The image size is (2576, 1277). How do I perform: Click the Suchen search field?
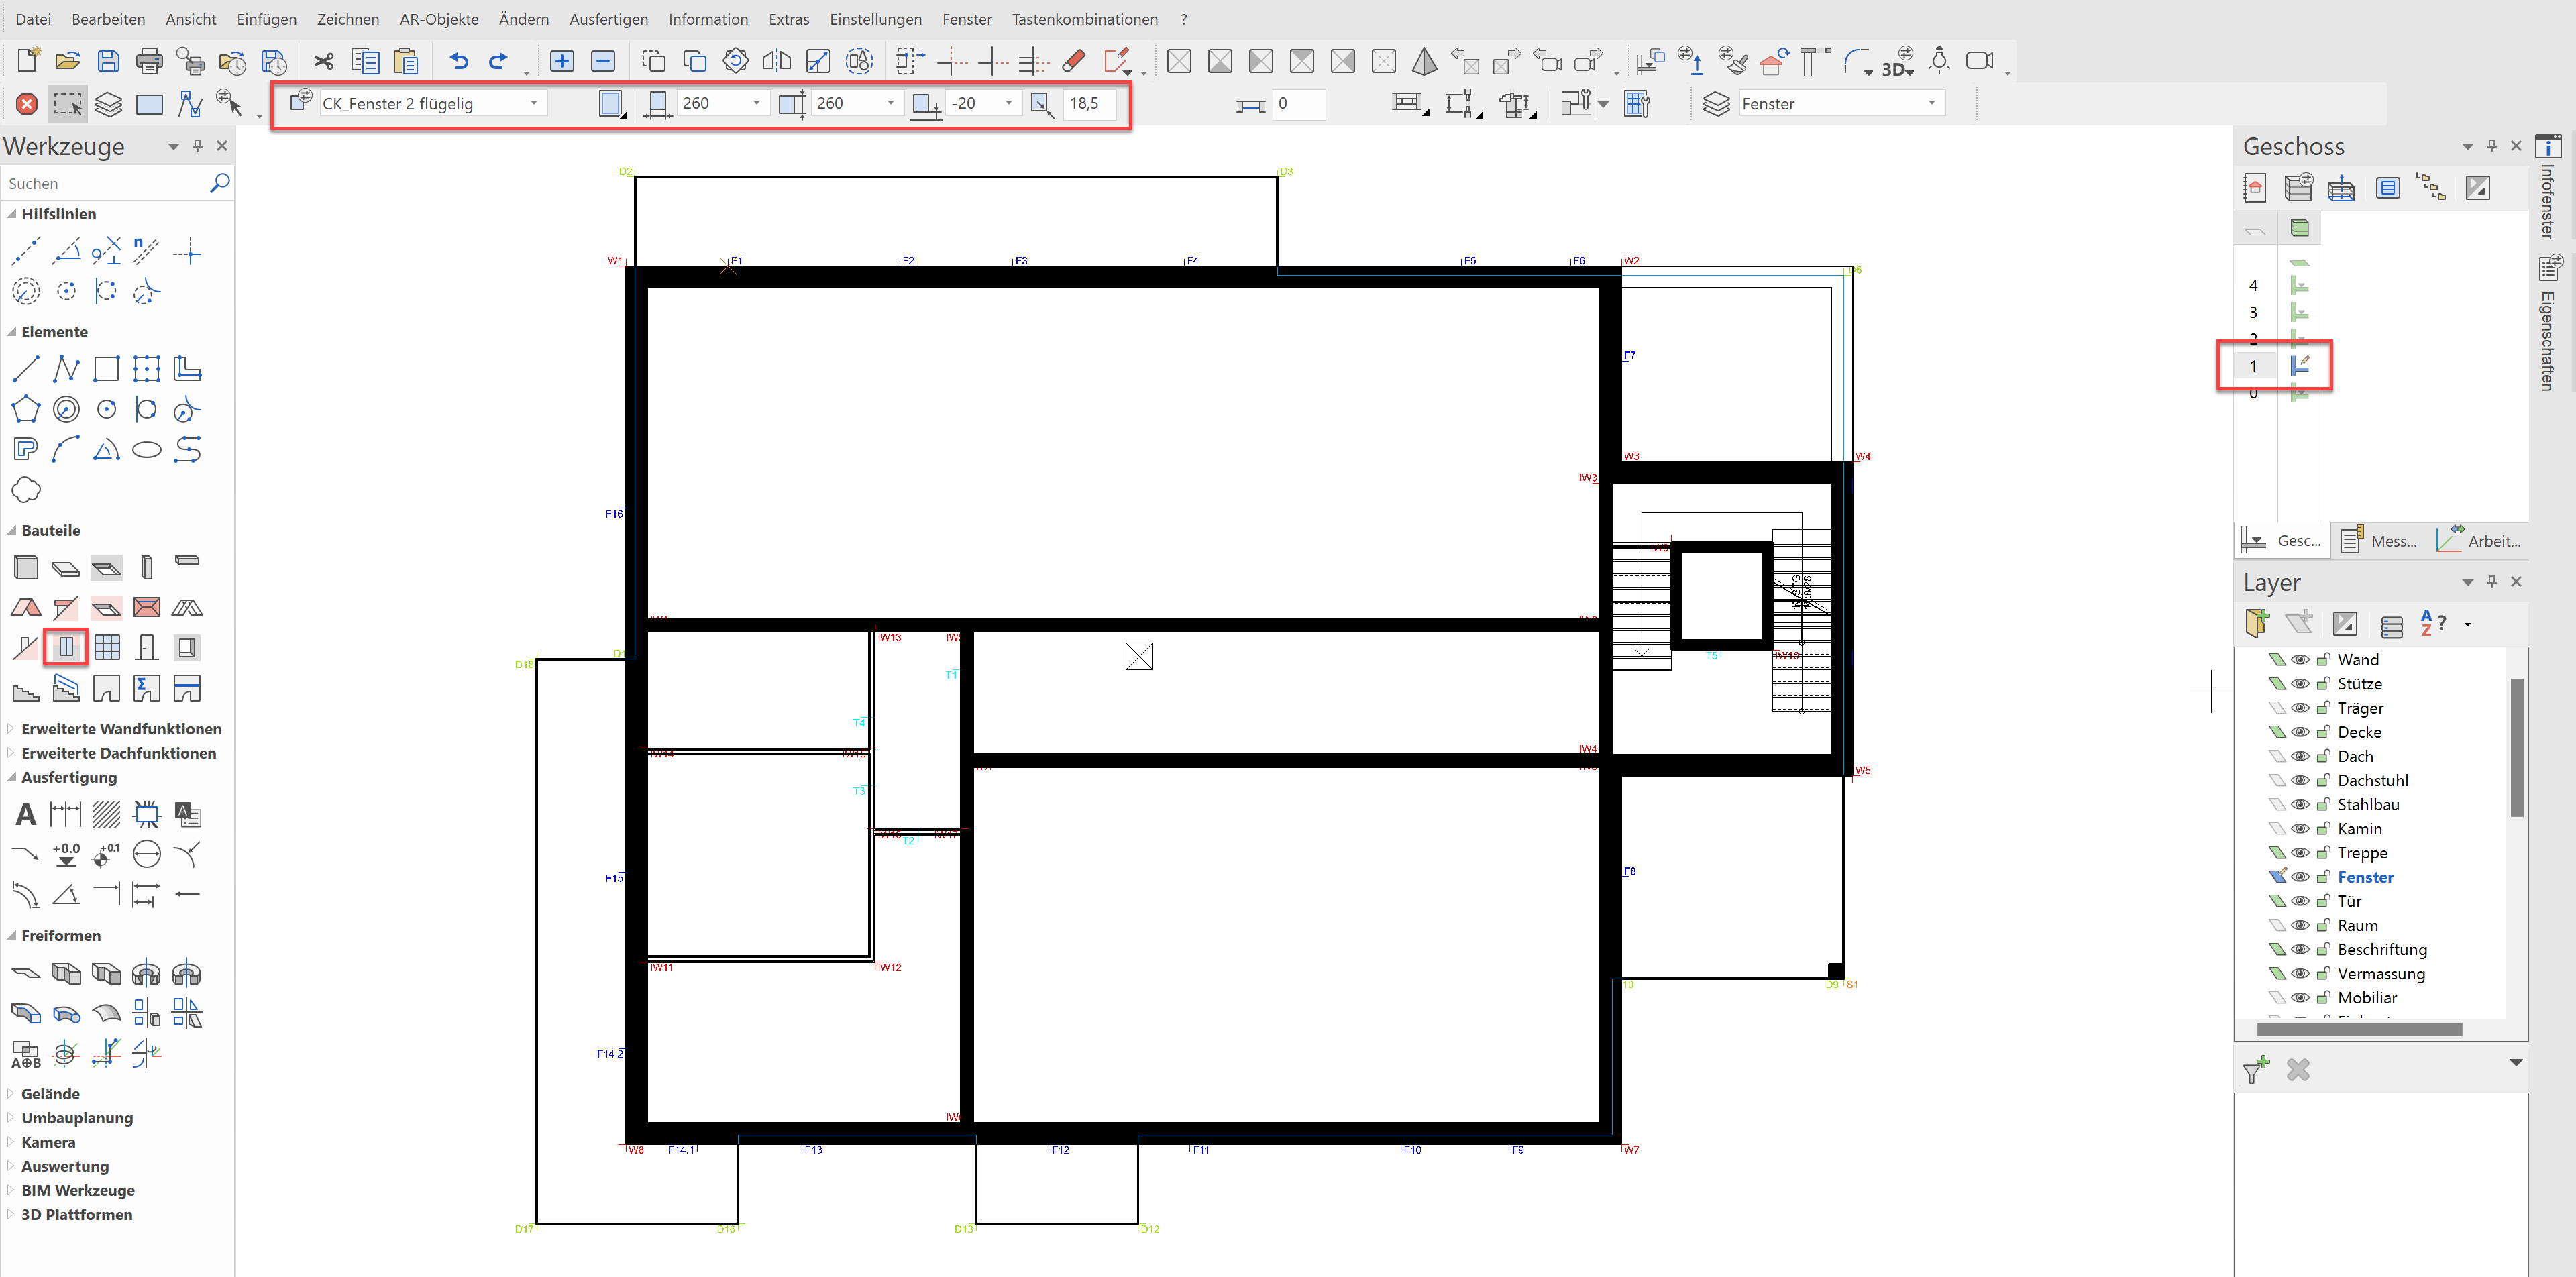coord(105,183)
